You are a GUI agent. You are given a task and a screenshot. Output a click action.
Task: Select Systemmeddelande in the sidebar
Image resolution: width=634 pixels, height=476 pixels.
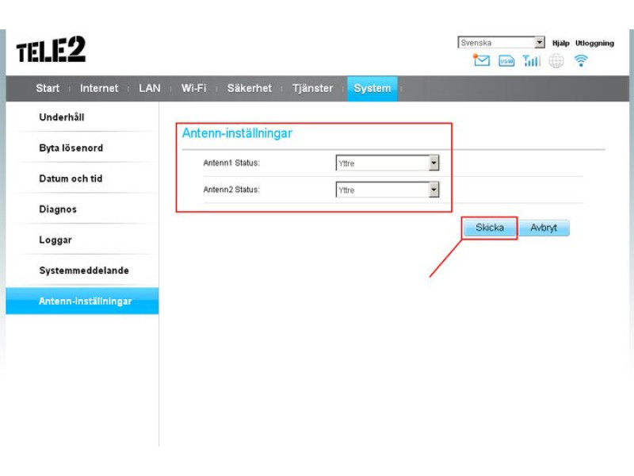pyautogui.click(x=84, y=271)
